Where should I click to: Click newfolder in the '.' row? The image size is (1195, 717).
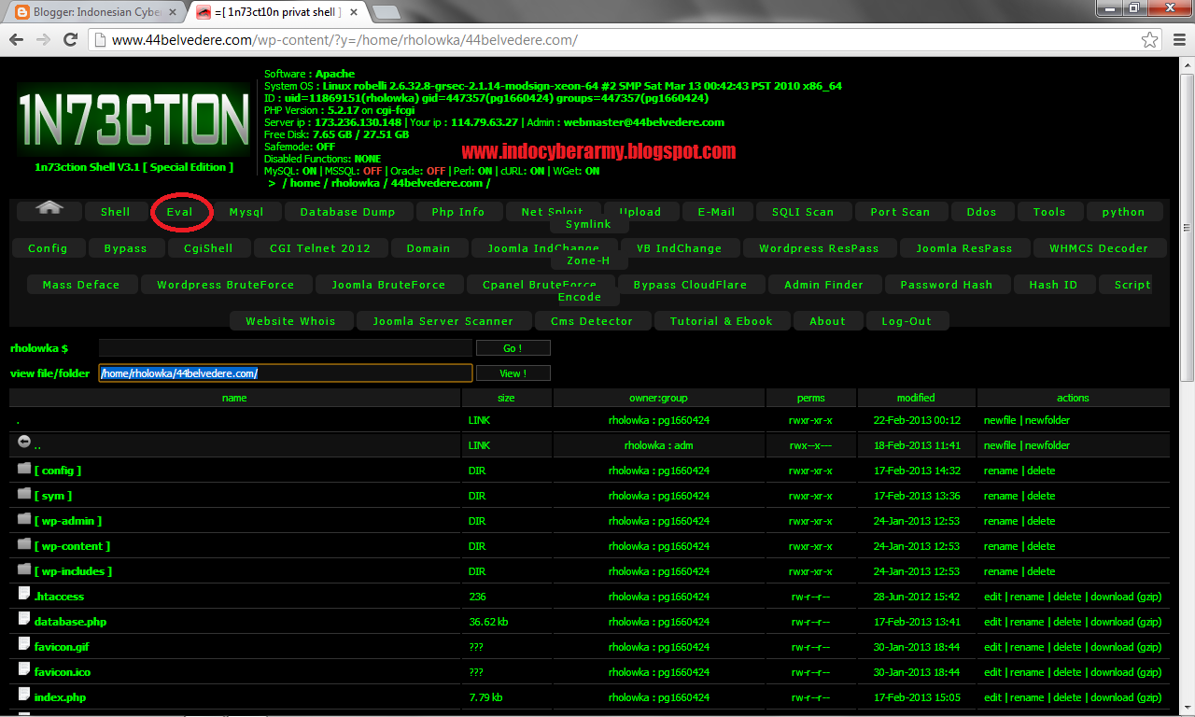(1047, 420)
